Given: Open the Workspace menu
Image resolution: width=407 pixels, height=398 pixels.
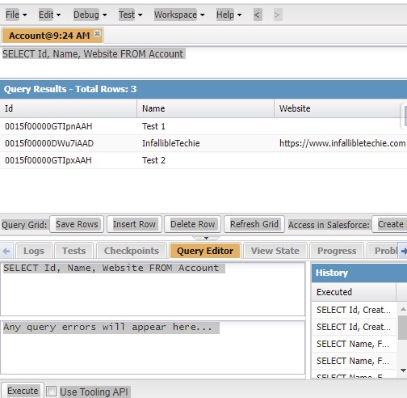Looking at the screenshot, I should (179, 15).
